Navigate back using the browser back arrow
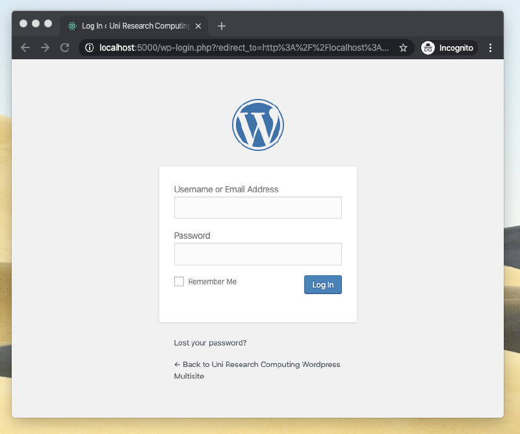 click(25, 47)
